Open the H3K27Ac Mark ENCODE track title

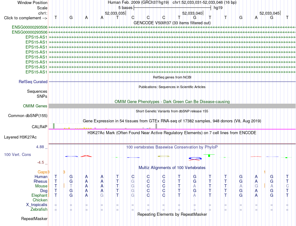[x=172, y=133]
